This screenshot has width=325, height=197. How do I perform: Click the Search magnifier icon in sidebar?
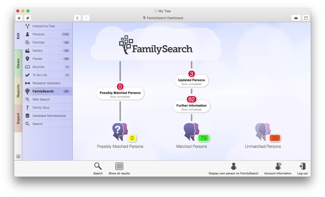(27, 124)
